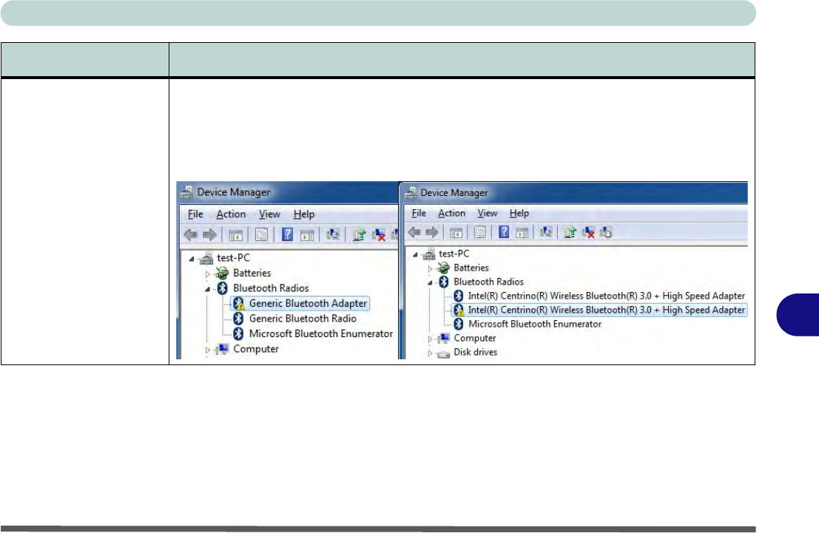
Task: Open the Action menu in left Device Manager
Action: point(230,214)
